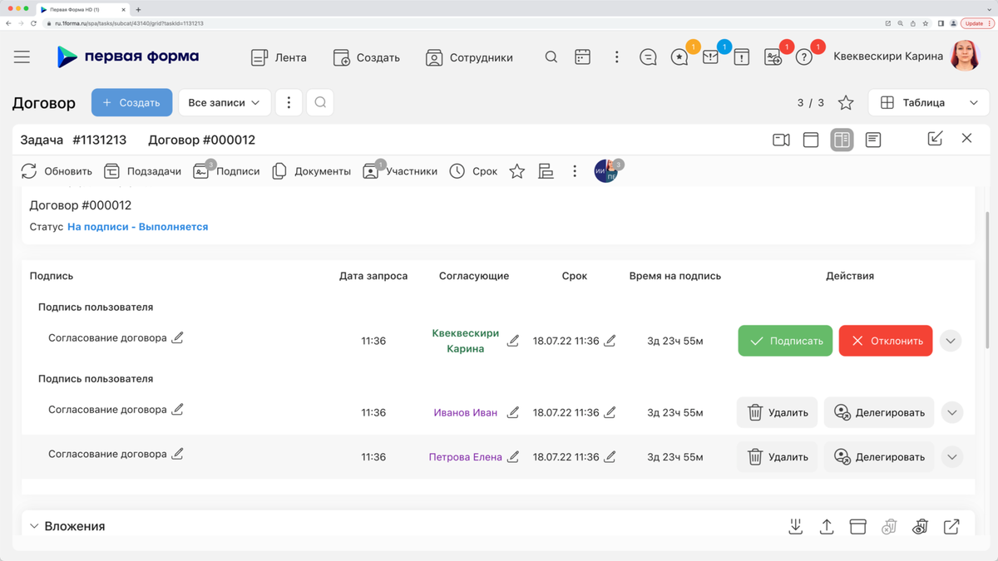Open help question mark icon
The image size is (998, 561).
click(x=803, y=57)
